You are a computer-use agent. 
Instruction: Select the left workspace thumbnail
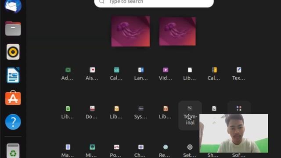pos(131,31)
